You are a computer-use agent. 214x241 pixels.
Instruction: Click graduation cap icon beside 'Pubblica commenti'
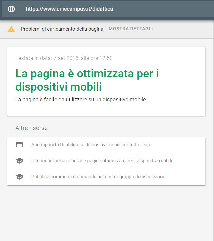tap(19, 177)
